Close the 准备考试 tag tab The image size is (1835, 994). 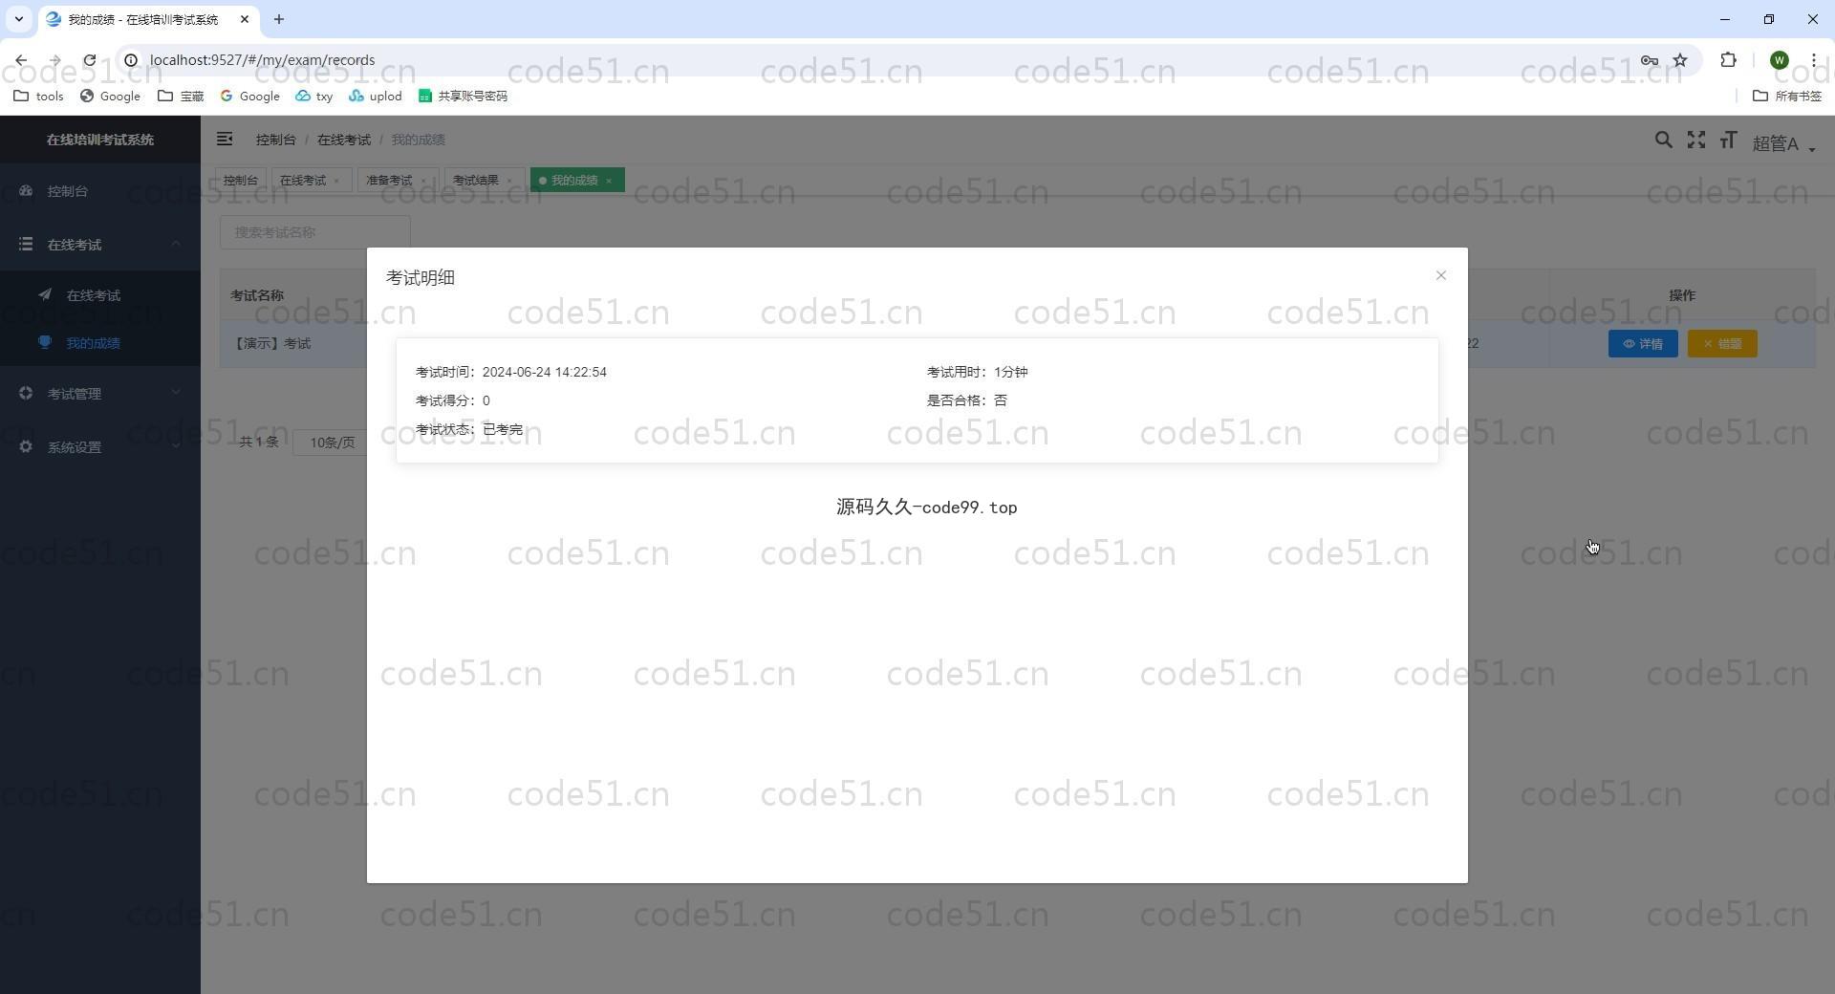coord(423,181)
